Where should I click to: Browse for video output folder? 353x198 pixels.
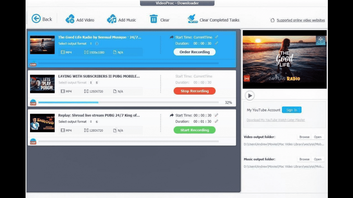tap(304, 137)
